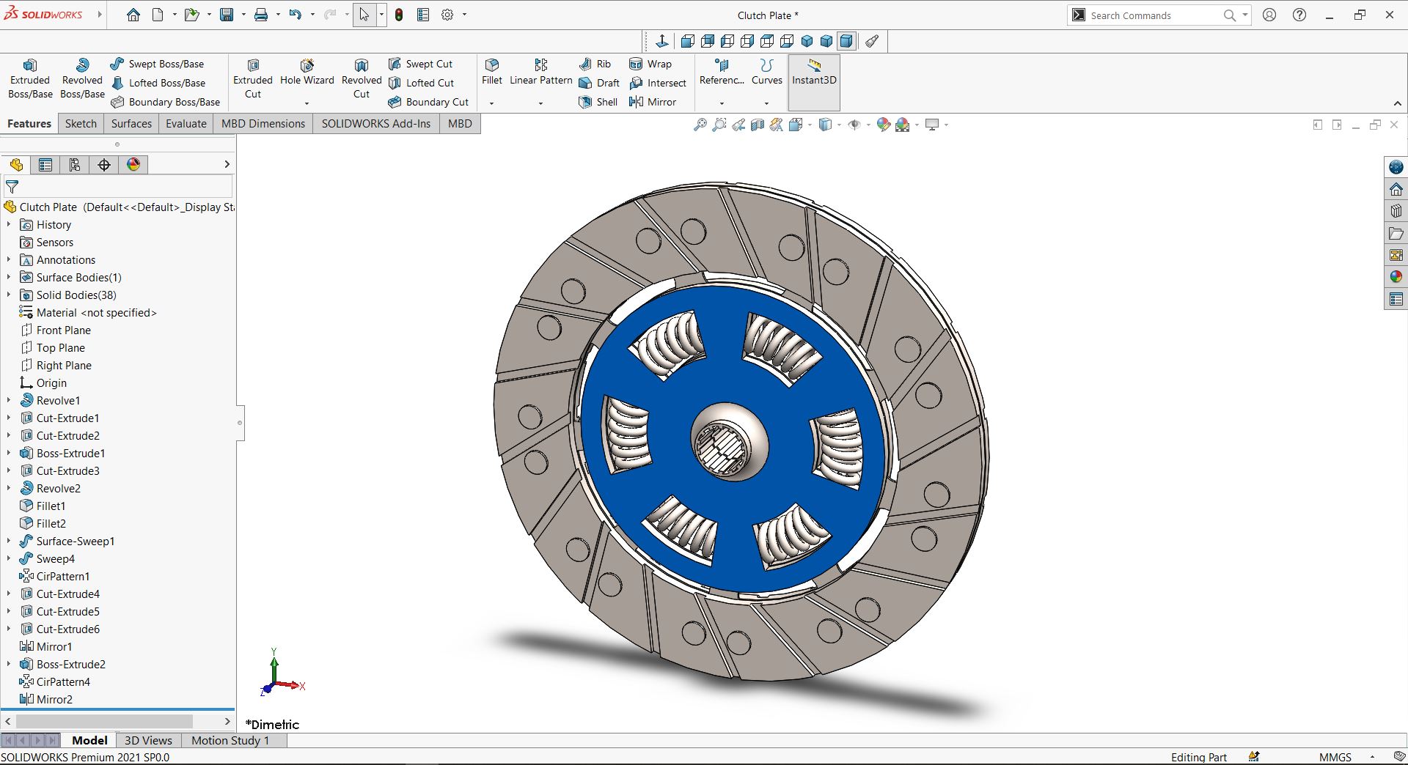Click the Zoom to Area icon
The image size is (1408, 765).
point(719,125)
